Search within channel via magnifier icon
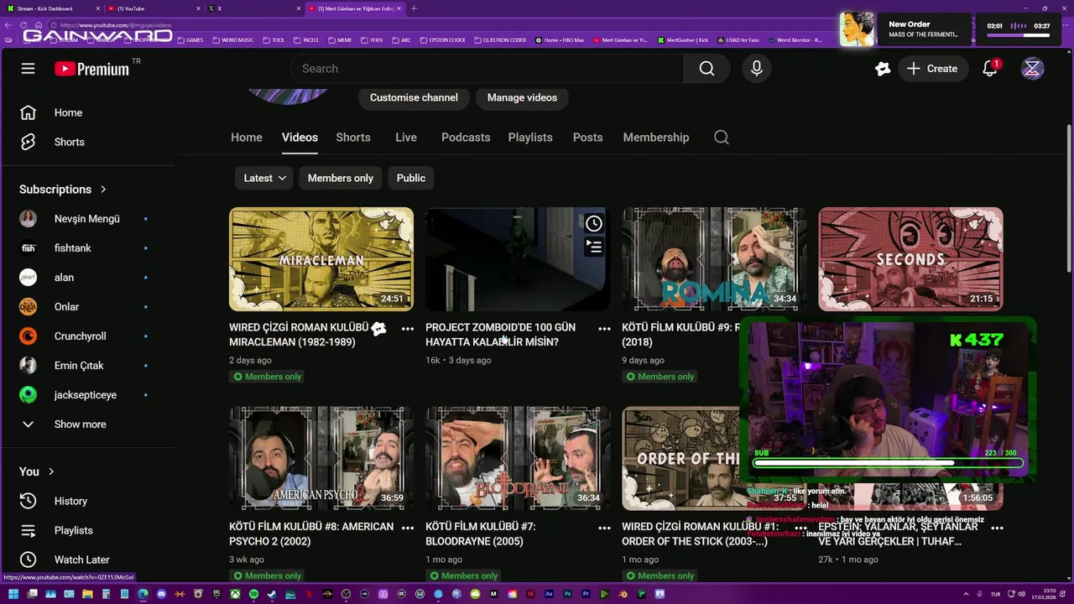The height and width of the screenshot is (604, 1074). (x=722, y=138)
